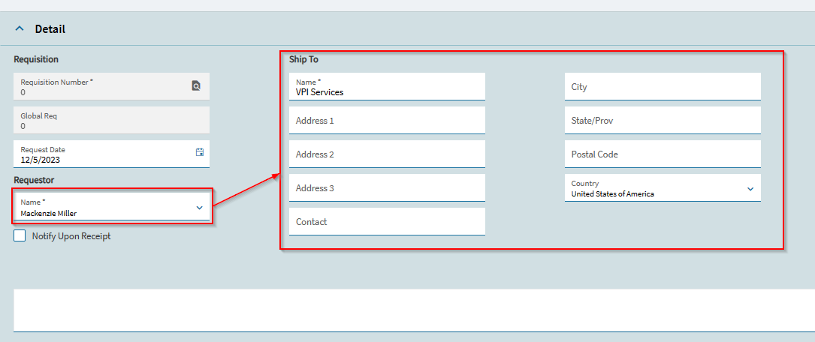
Task: Click the large blank text area below
Action: (414, 310)
